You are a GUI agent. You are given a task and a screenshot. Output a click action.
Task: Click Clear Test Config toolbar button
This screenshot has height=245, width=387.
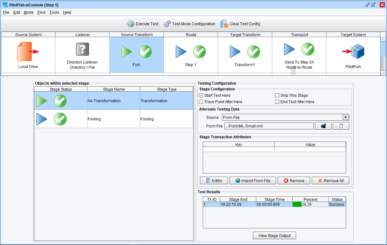point(240,24)
